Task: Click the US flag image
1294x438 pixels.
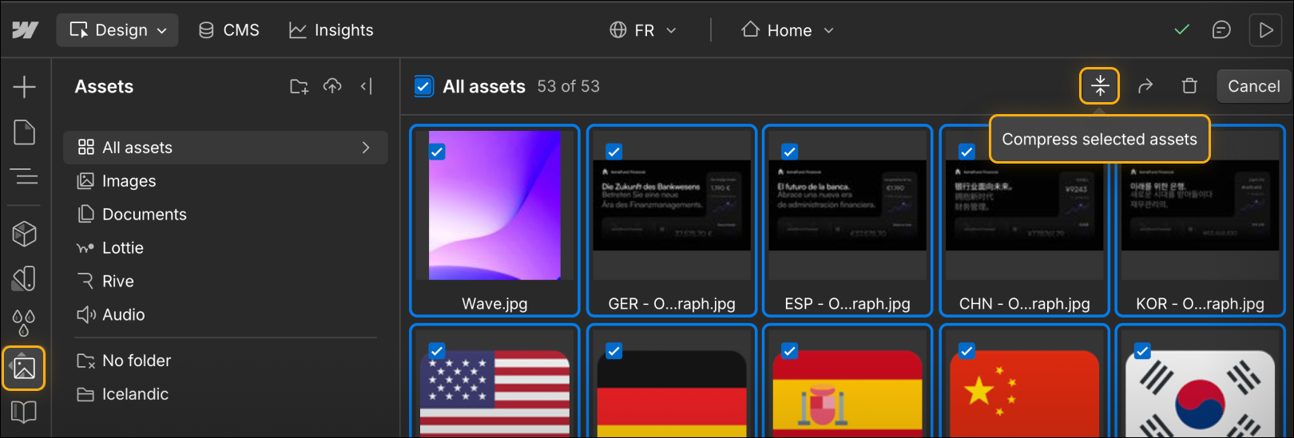Action: coord(494,393)
